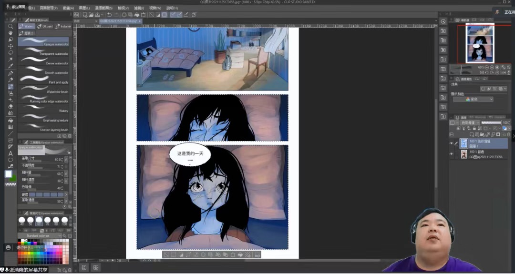The width and height of the screenshot is (515, 274).
Task: Open the Standard color set dropdown
Action: point(40,235)
